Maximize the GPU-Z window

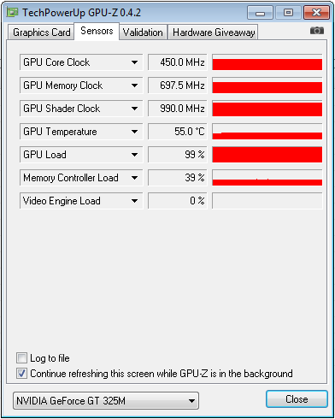(x=288, y=13)
